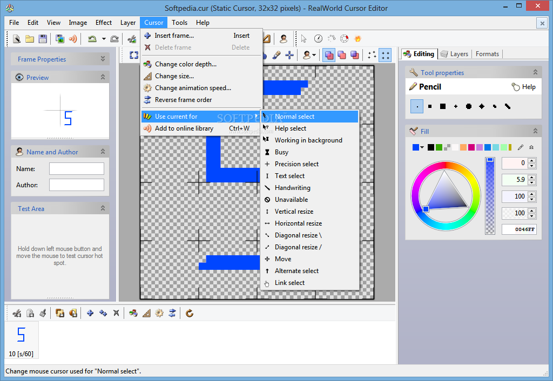Toggle the second red overlapping-squares mode button
The image size is (553, 381).
342,55
